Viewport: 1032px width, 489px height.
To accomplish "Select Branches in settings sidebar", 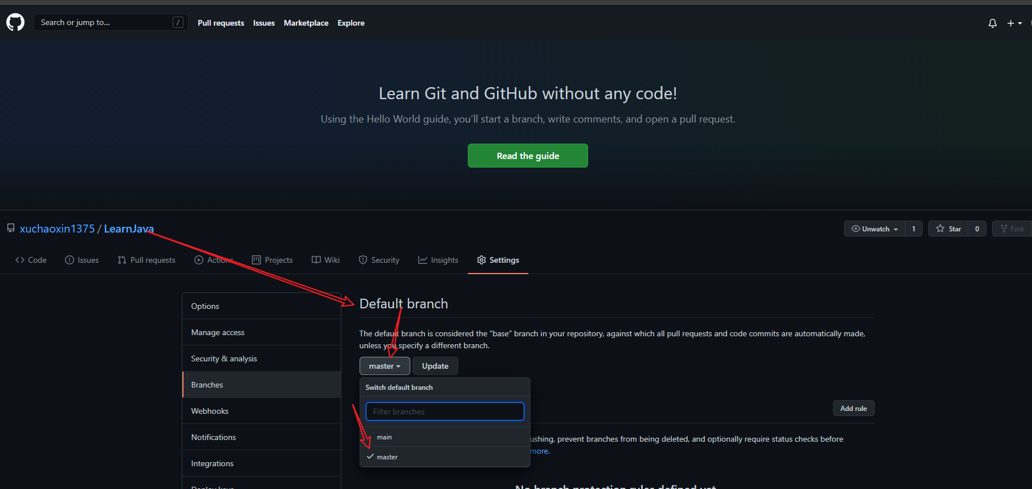I will click(x=262, y=385).
